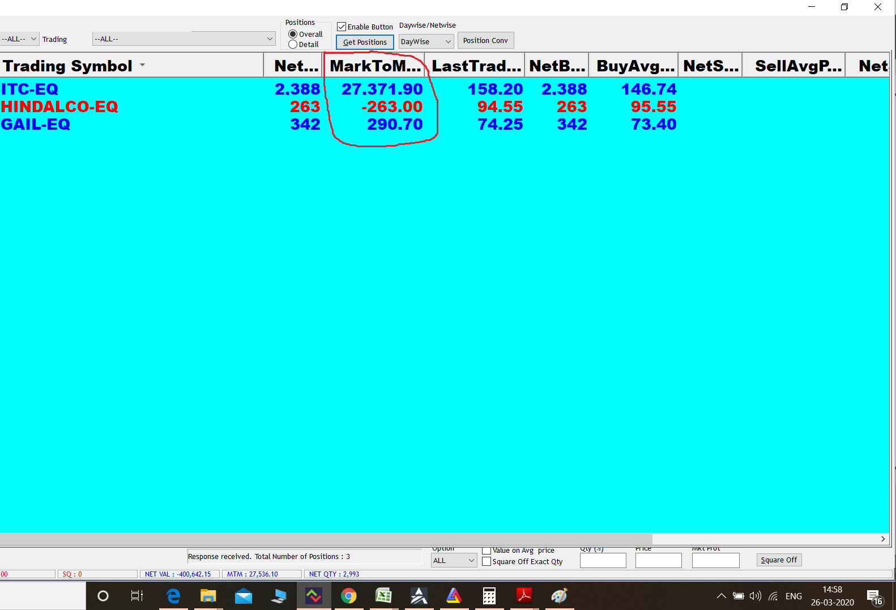The height and width of the screenshot is (610, 896).
Task: Open File Explorer from the taskbar
Action: pyautogui.click(x=208, y=596)
